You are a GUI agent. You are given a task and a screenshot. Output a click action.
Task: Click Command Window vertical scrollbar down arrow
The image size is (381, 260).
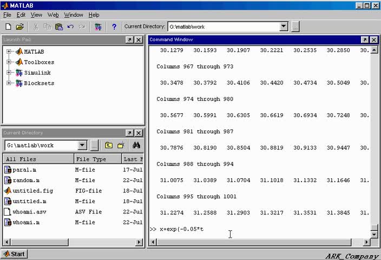tap(375, 235)
